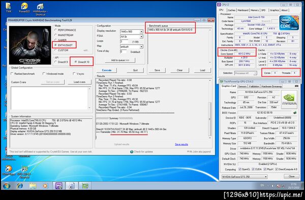Screen dimensions: 305x200
Task: Switch to the benchmark tool taskbar button
Action: (x=72, y=186)
